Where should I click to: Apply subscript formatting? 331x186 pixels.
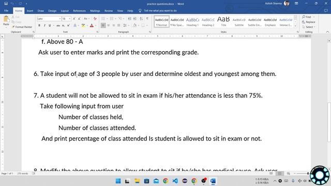point(63,25)
